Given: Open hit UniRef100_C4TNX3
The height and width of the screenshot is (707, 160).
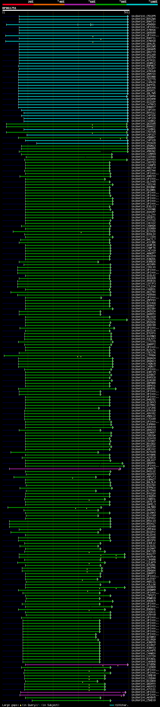Looking at the screenshot, I should 143,104.
